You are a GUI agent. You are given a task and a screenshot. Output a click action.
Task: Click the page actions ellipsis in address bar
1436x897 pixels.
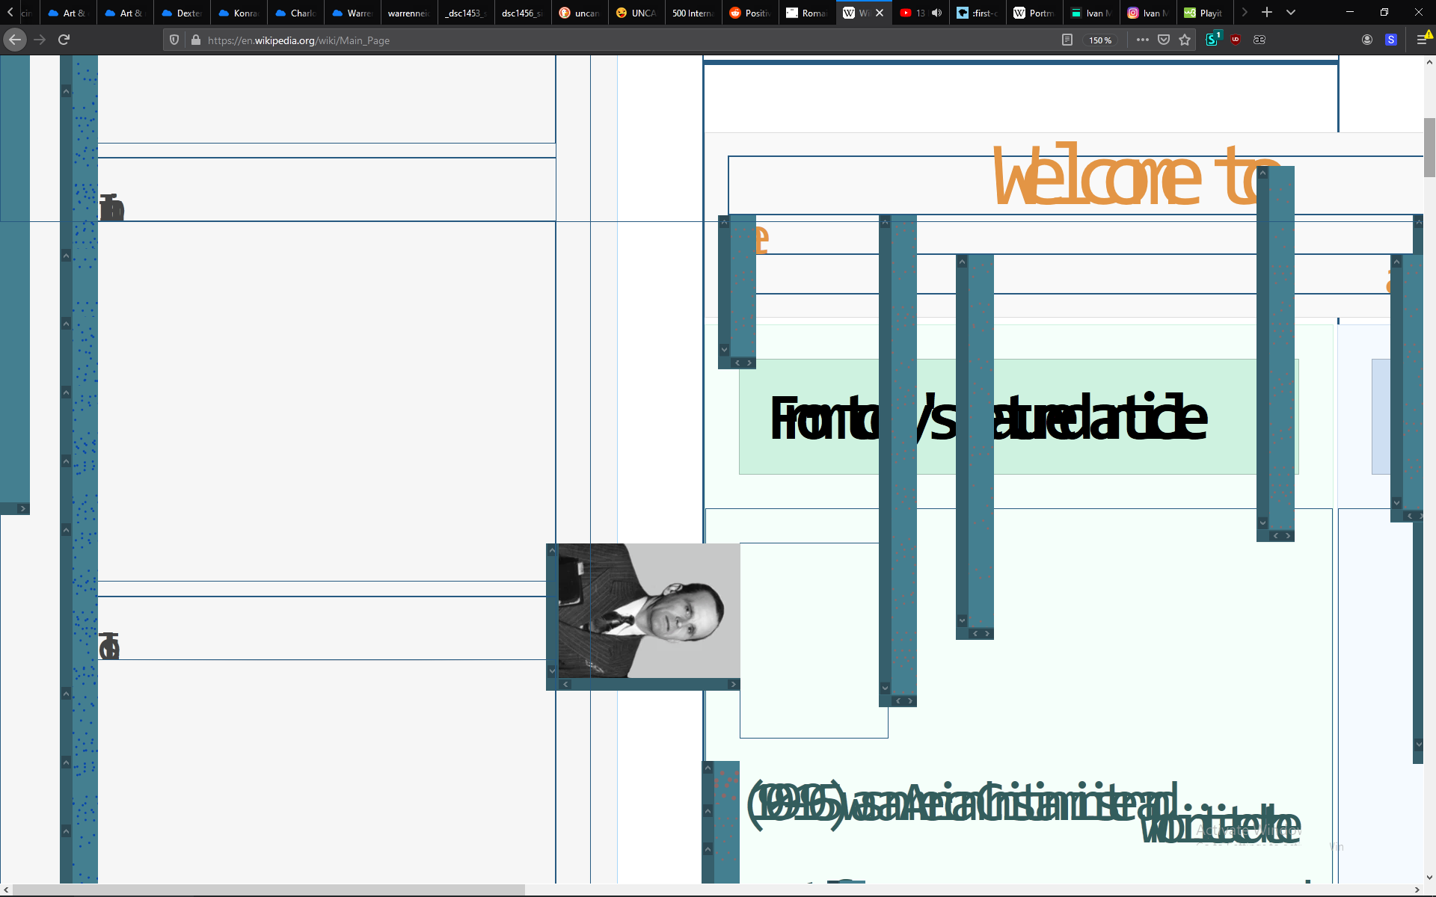click(1142, 40)
